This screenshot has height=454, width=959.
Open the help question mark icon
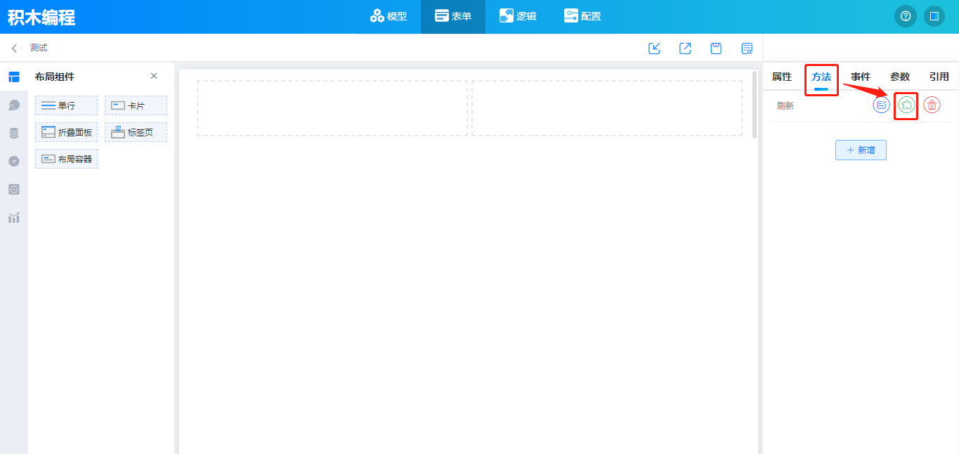coord(906,16)
